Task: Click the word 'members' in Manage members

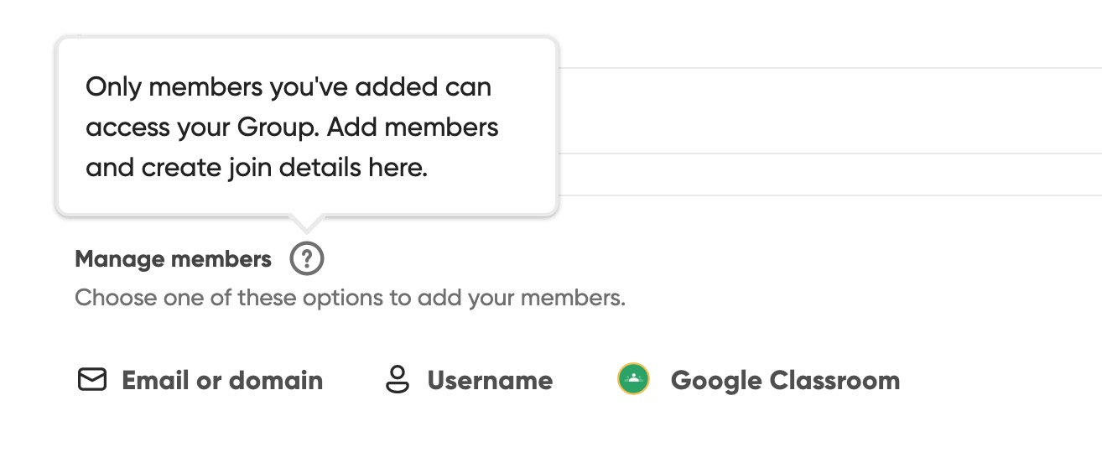Action: [221, 259]
